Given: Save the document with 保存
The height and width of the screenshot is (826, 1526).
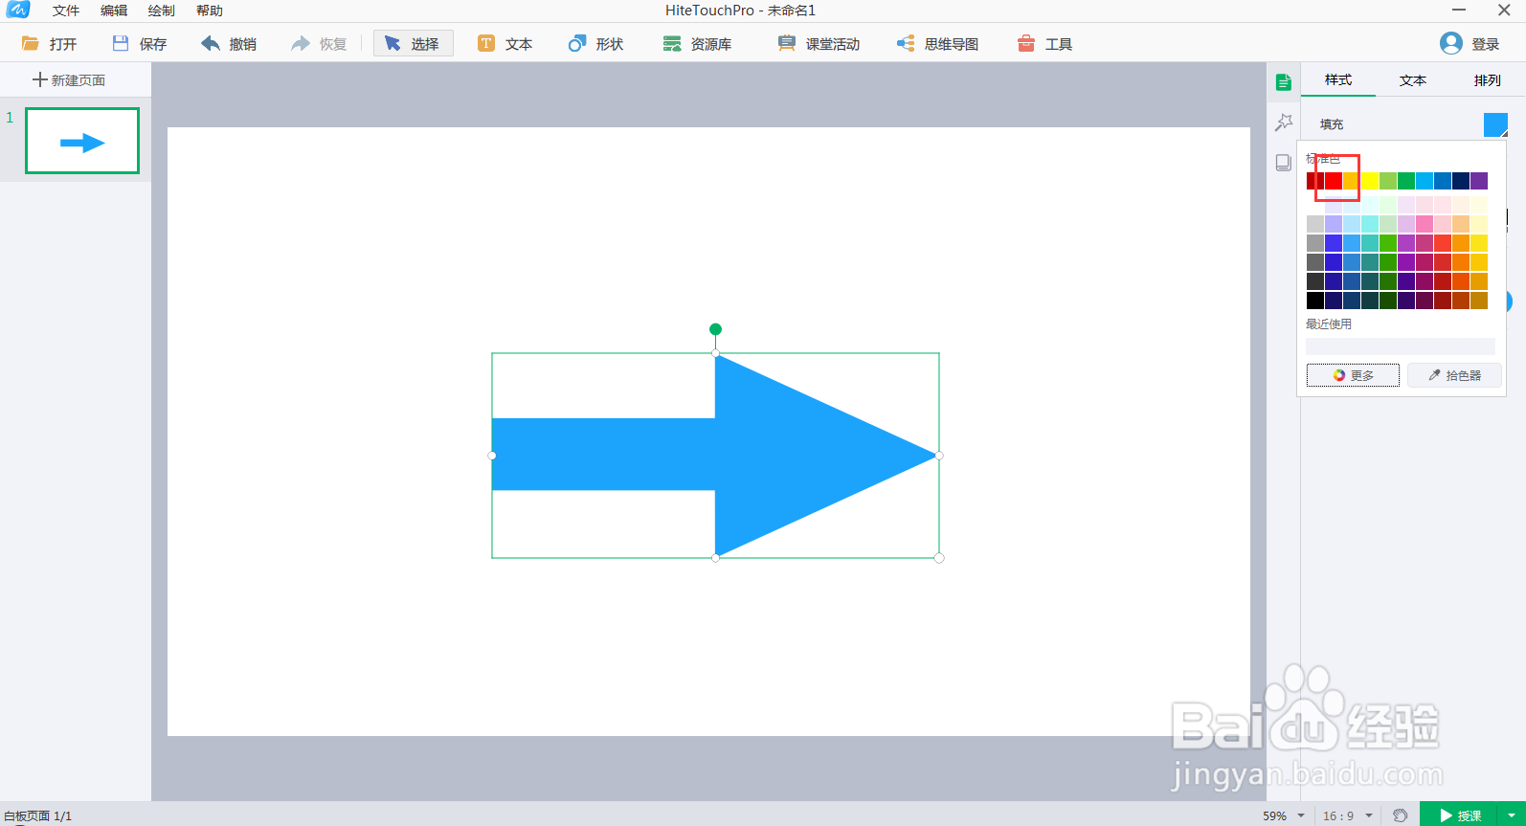Looking at the screenshot, I should 140,44.
